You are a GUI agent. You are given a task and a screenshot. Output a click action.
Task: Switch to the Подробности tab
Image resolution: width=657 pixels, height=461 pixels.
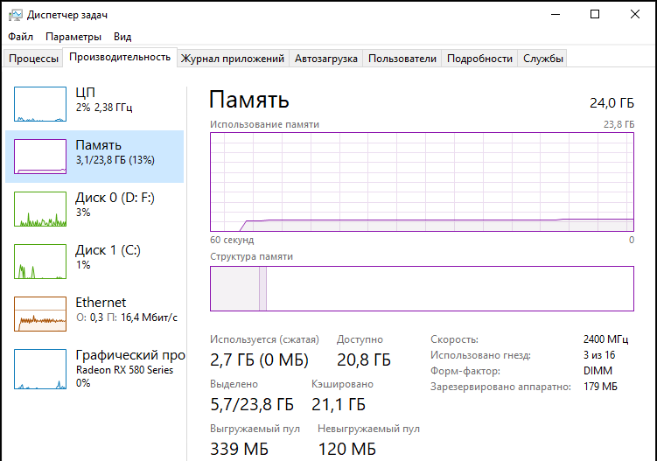(x=479, y=59)
